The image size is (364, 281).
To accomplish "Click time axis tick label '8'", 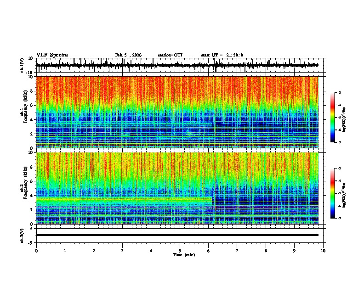I will click(266, 251).
